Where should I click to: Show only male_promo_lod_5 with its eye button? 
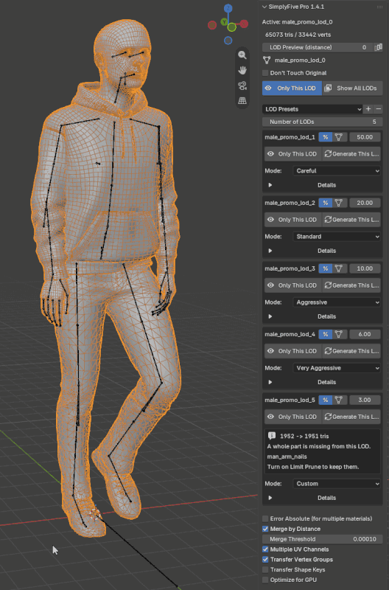click(x=293, y=417)
